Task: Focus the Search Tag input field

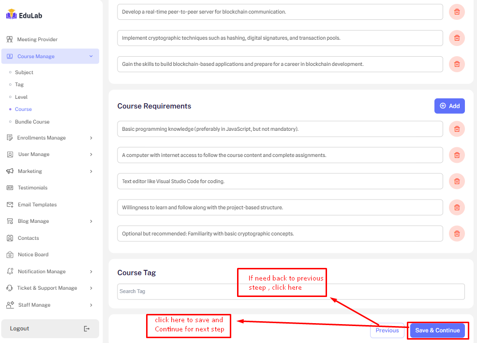Action: 290,291
